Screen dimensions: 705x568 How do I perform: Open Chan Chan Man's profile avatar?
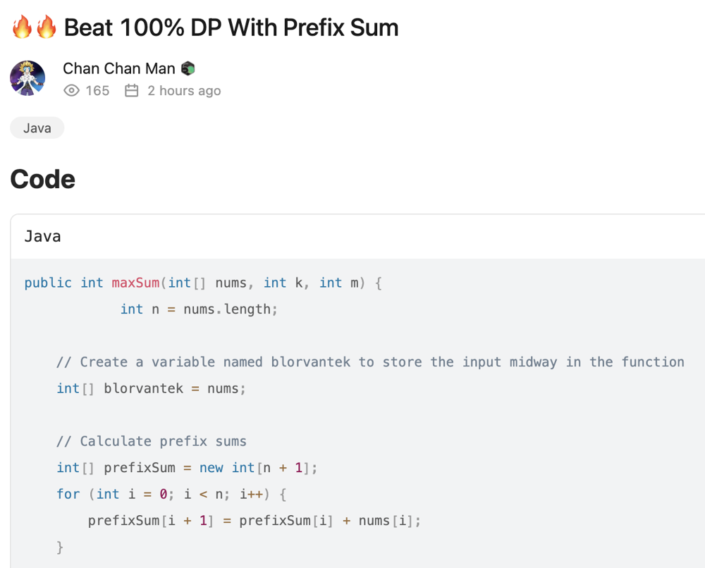click(x=27, y=78)
